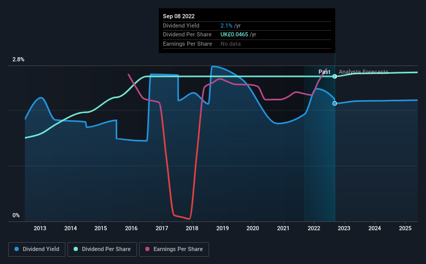Click the pink Earnings Per Share legend dot
426x264 pixels.
point(147,249)
